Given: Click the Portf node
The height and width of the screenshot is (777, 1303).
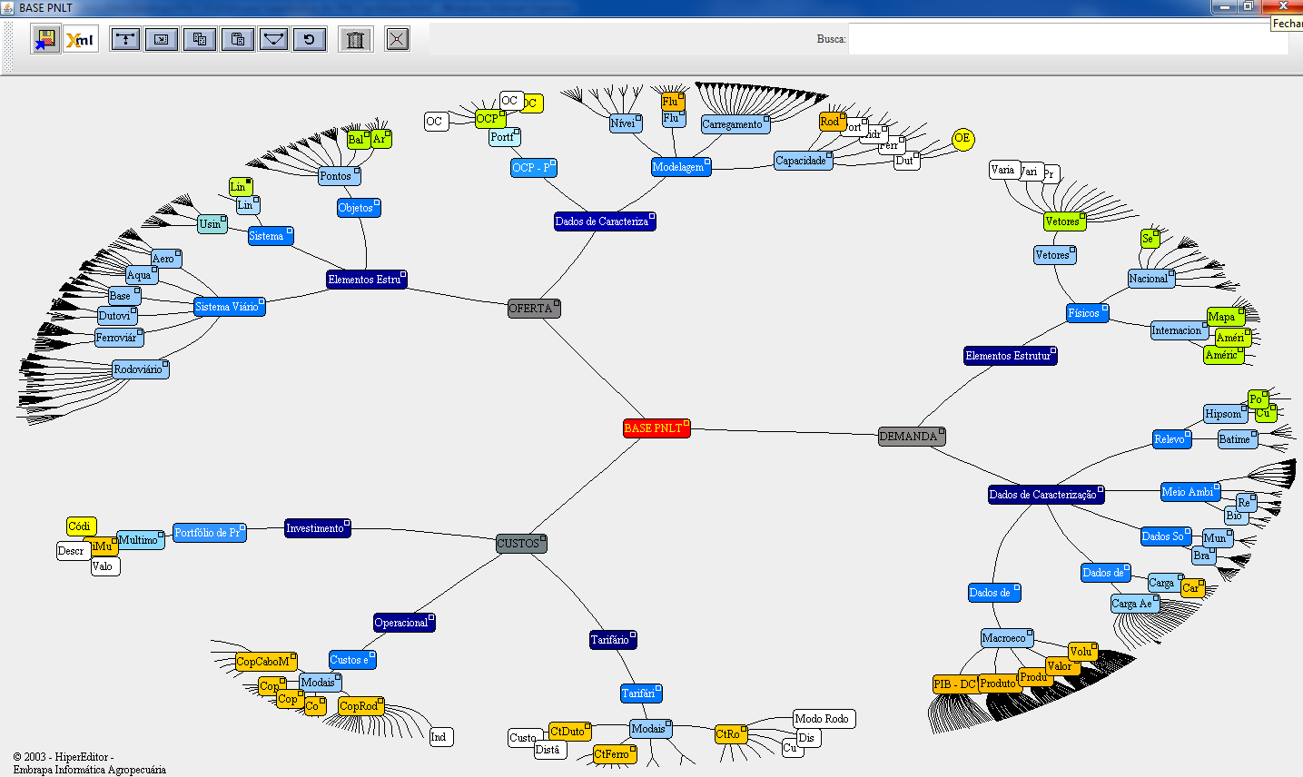Looking at the screenshot, I should tap(505, 137).
